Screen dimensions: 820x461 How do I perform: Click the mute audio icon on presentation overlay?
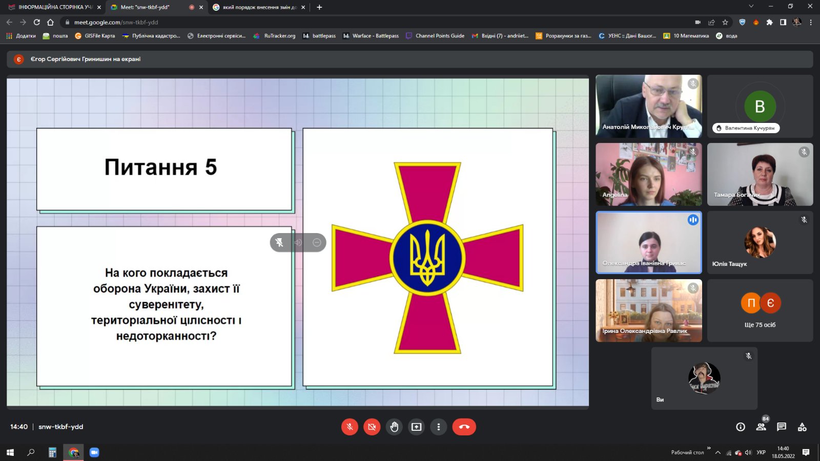click(x=298, y=242)
